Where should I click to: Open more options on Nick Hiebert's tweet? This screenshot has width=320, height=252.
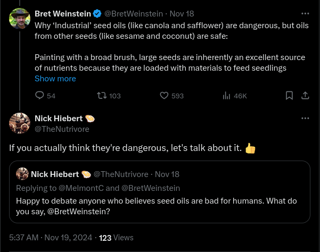click(x=305, y=119)
